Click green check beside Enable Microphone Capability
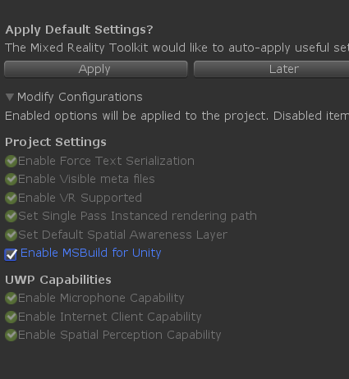This screenshot has width=349, height=379. tap(11, 298)
